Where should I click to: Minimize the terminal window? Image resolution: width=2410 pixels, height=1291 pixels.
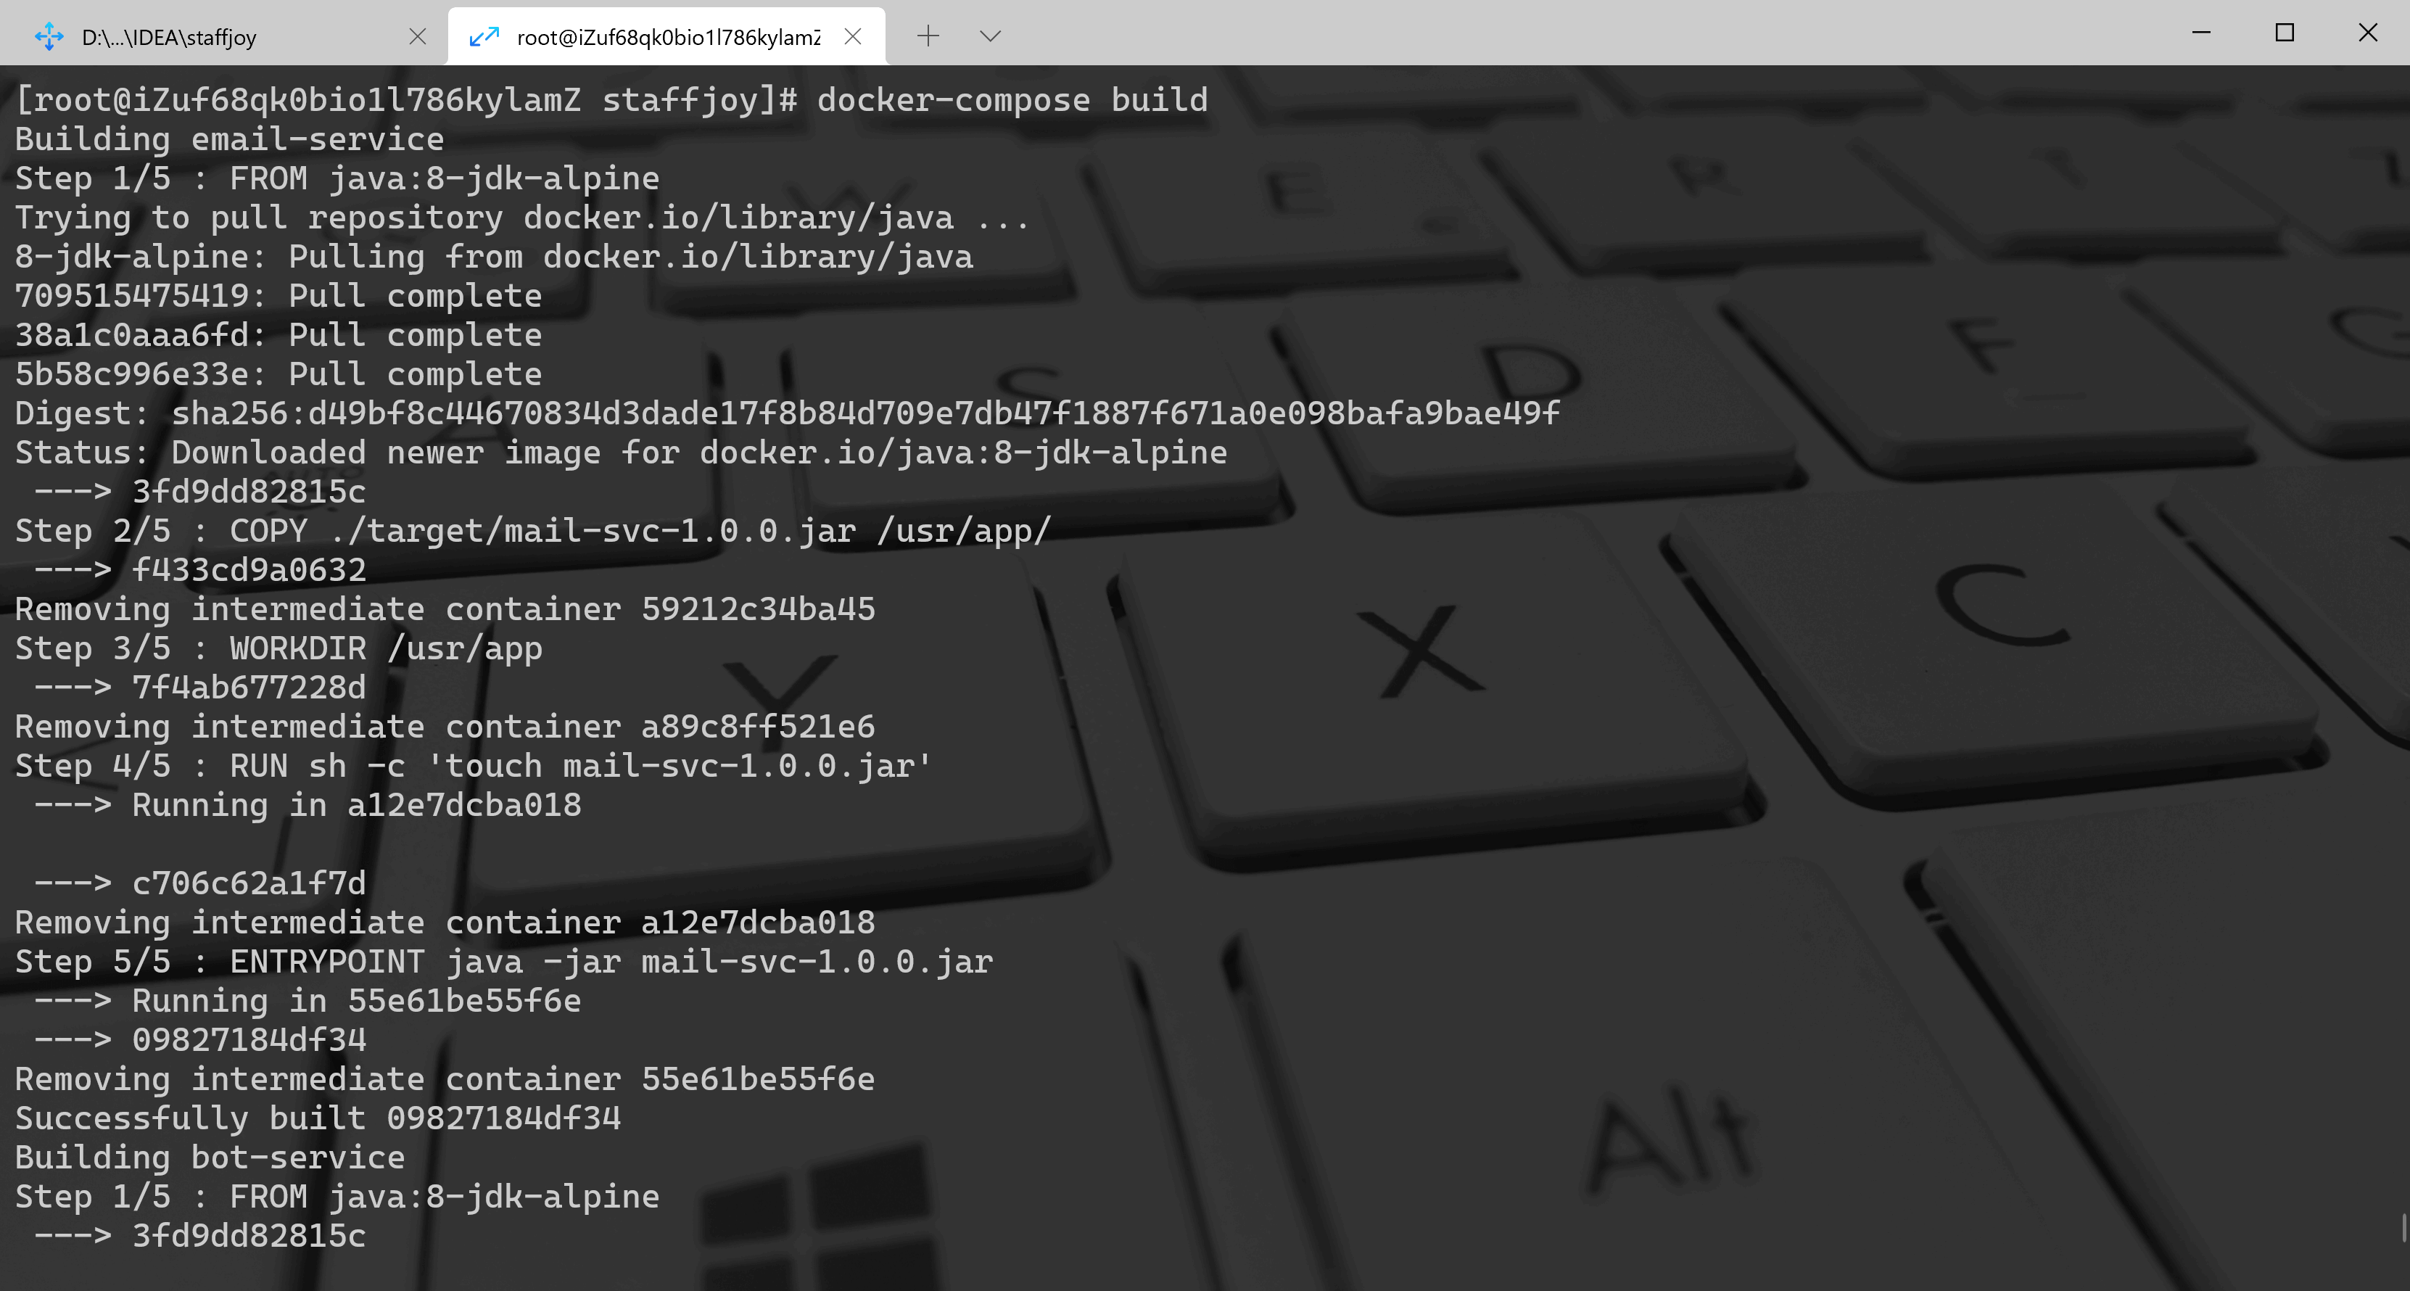(2201, 33)
